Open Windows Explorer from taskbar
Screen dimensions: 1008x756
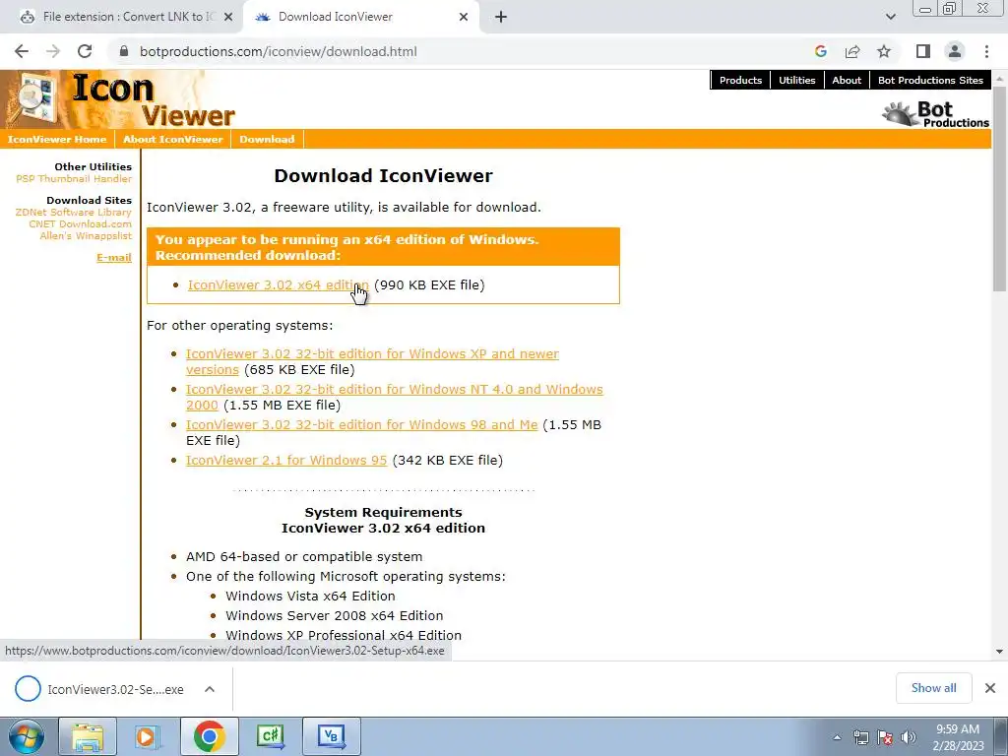(x=88, y=736)
